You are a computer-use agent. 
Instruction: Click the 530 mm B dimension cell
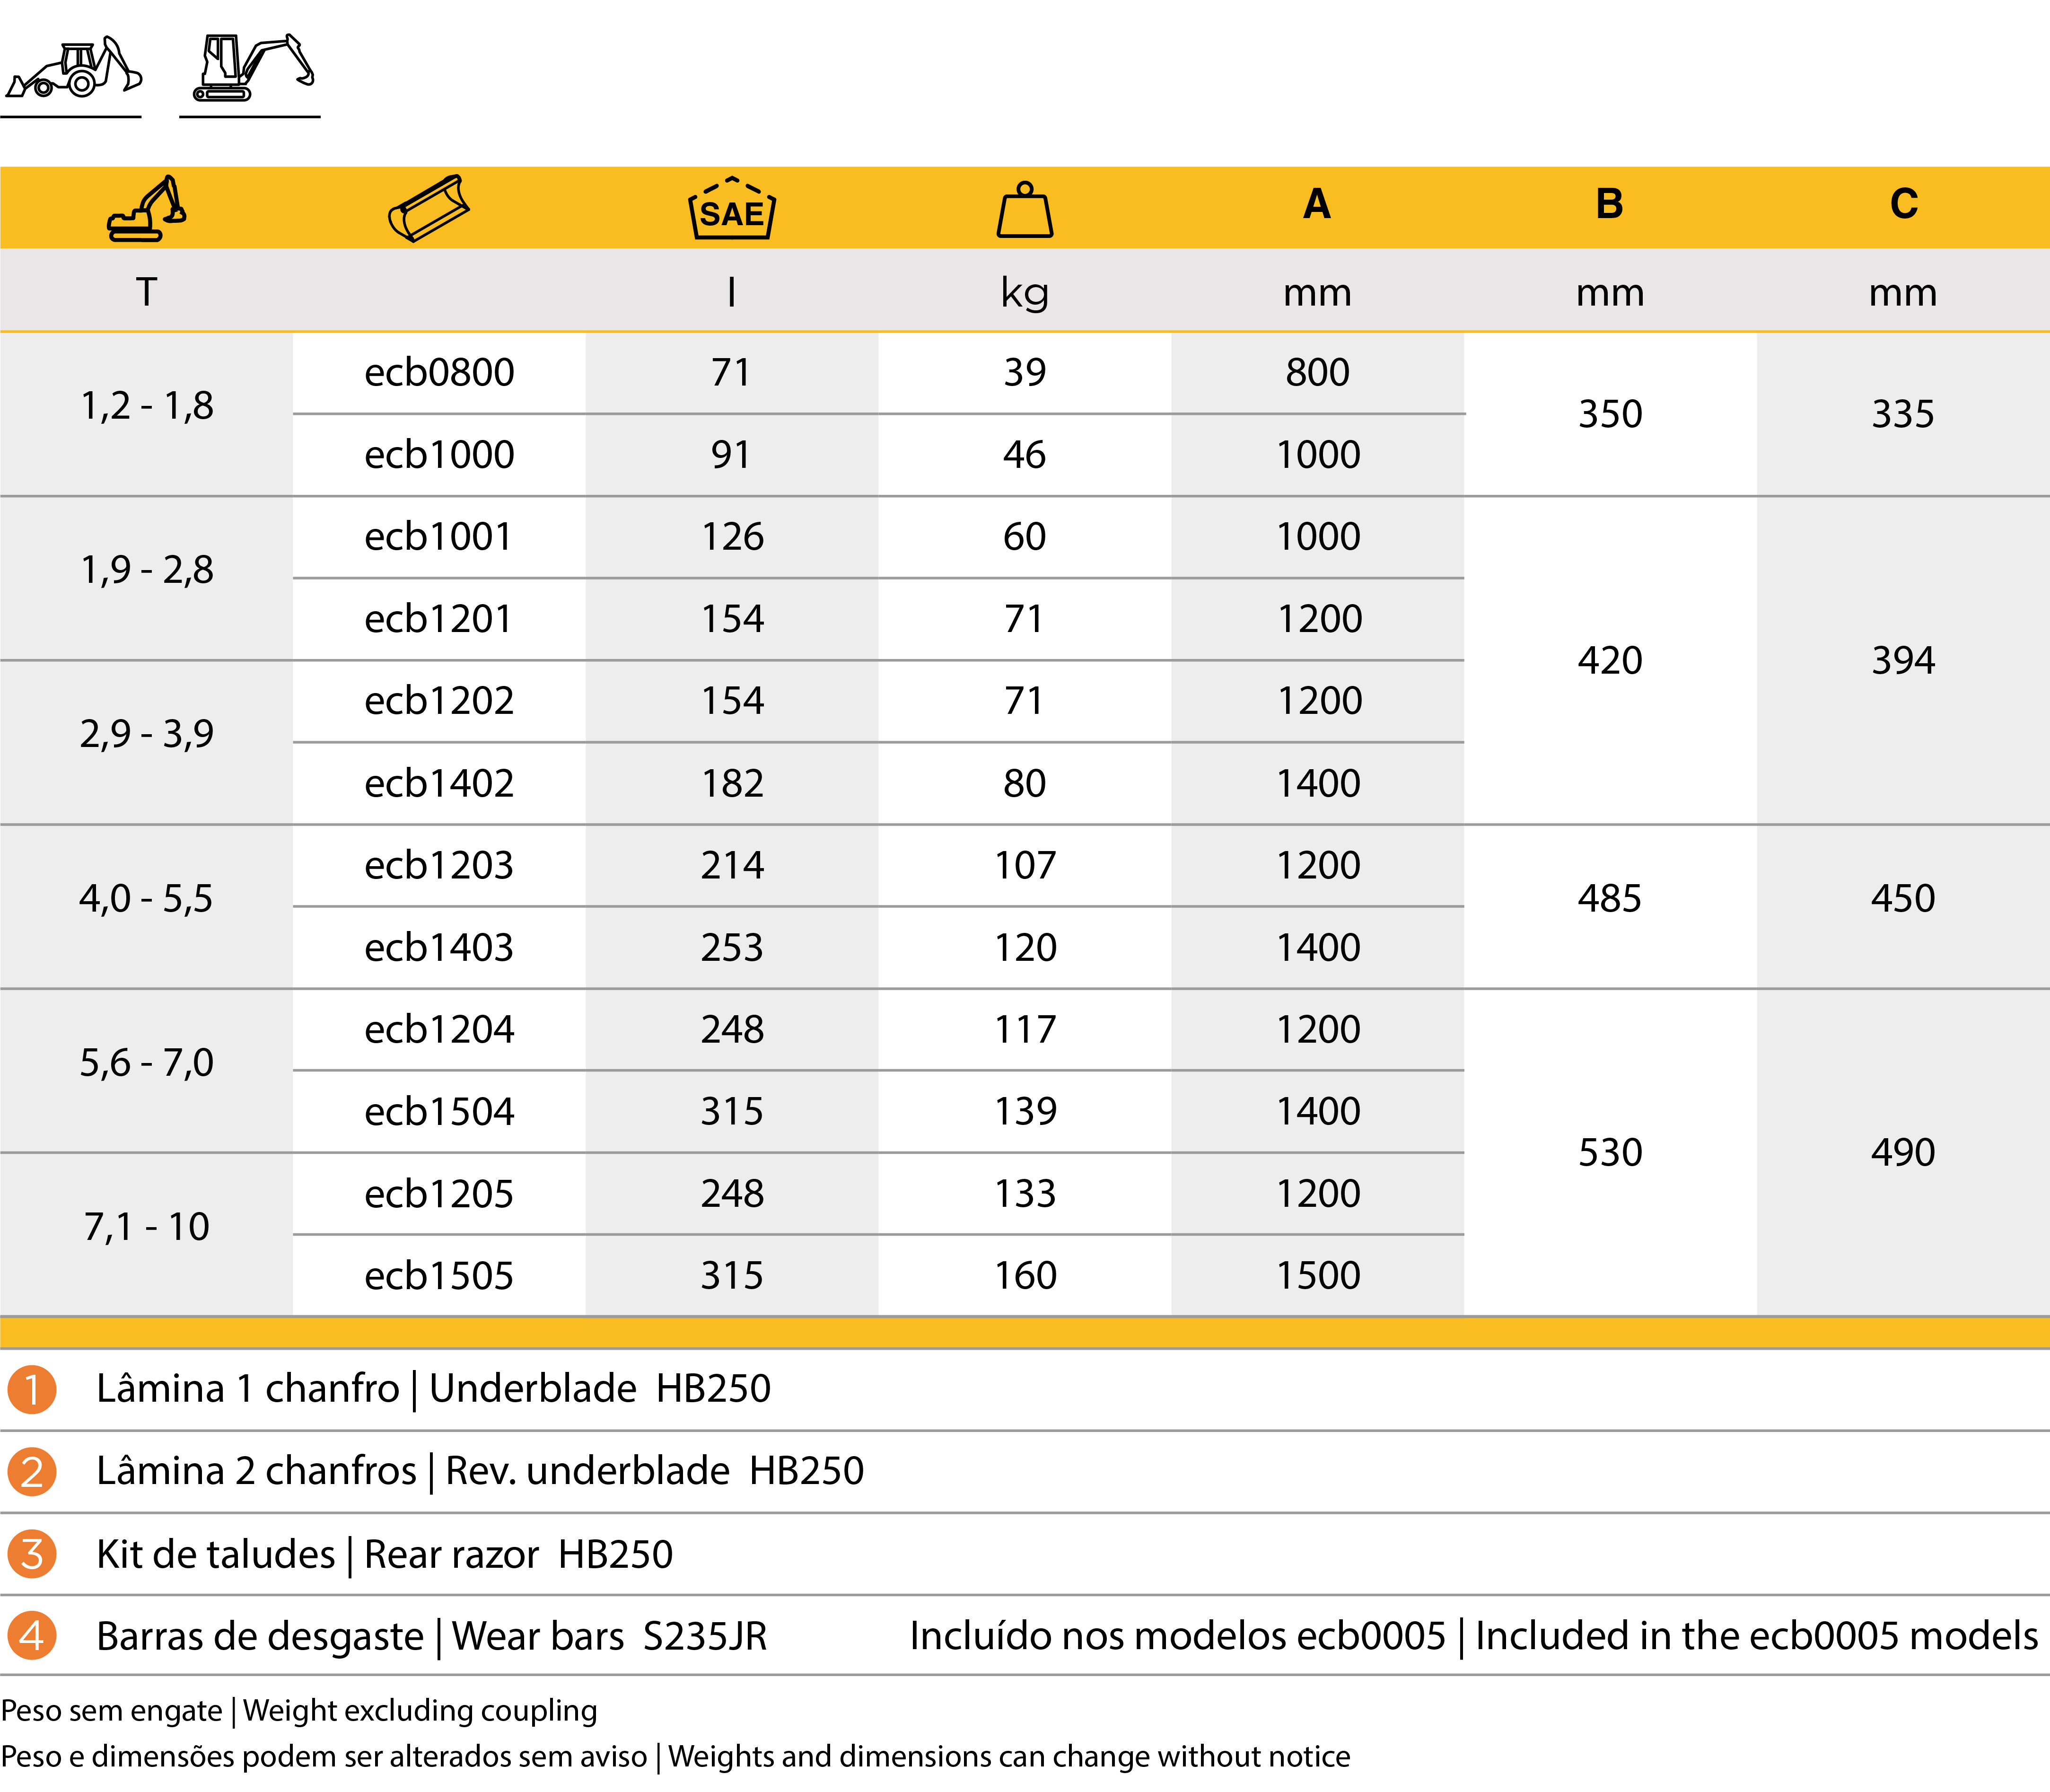point(1609,1153)
